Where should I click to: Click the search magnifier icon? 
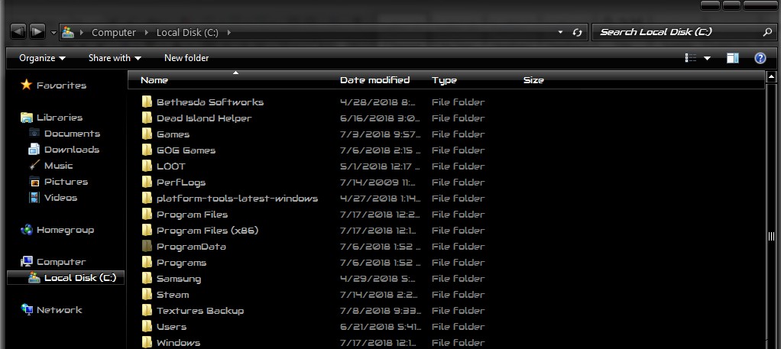pyautogui.click(x=767, y=32)
